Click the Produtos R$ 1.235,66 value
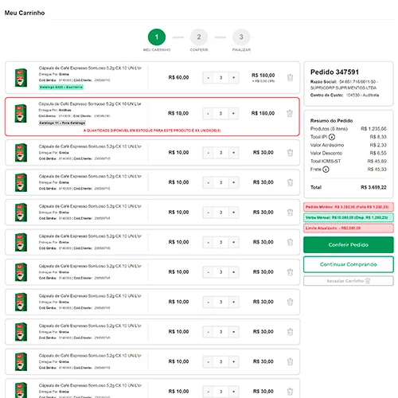This screenshot has width=398, height=398. 373,129
